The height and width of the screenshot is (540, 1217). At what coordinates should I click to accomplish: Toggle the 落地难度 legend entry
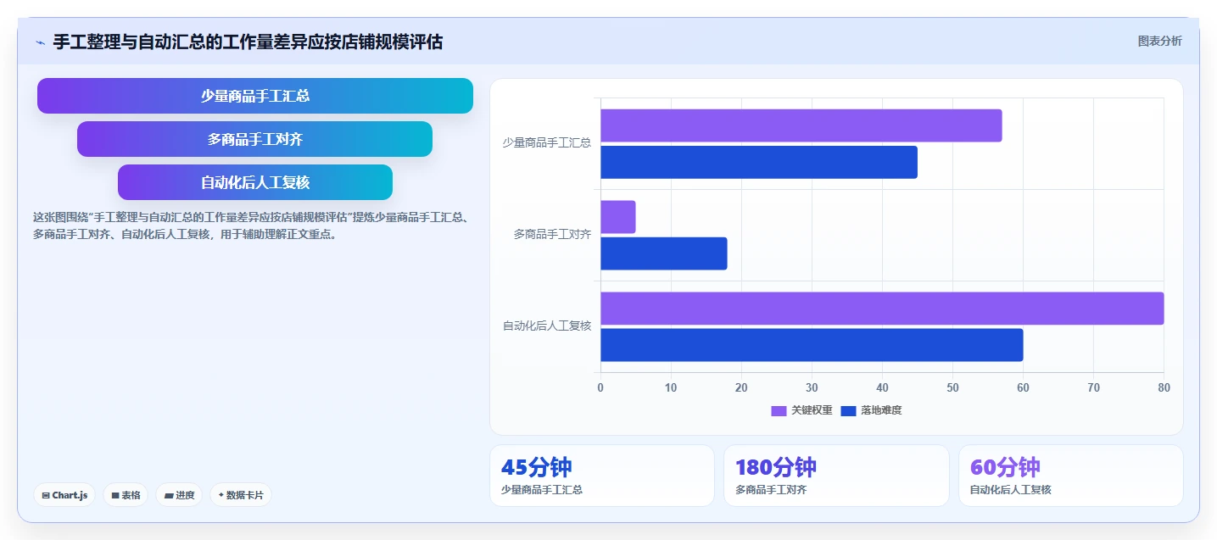(871, 410)
